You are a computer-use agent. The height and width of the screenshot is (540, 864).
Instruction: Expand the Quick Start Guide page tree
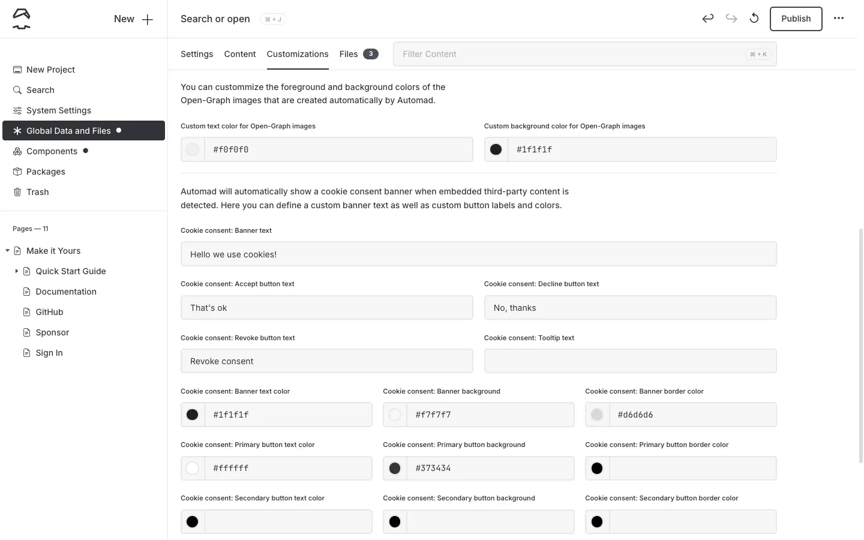click(16, 271)
